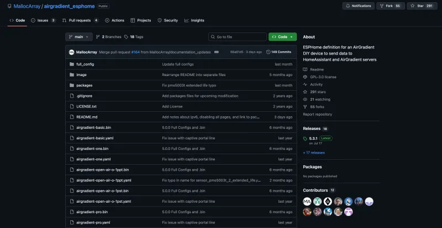Open airgradient-open-air-o-1ppt.yaml file
The height and width of the screenshot is (228, 442).
tap(104, 180)
